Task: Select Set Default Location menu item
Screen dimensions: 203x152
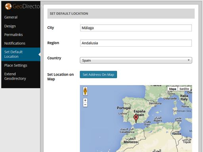Action: pos(21,54)
